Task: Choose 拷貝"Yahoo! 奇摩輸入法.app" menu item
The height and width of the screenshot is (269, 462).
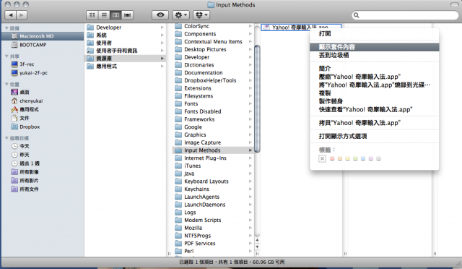Action: point(374,123)
